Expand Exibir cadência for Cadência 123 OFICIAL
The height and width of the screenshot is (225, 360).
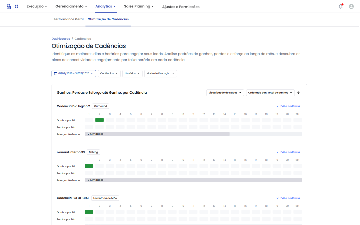pyautogui.click(x=288, y=198)
